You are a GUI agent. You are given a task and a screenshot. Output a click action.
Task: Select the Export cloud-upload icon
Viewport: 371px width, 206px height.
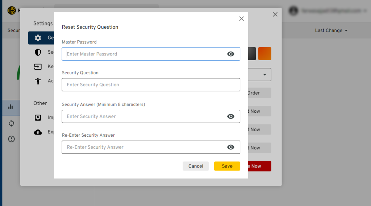pos(38,132)
